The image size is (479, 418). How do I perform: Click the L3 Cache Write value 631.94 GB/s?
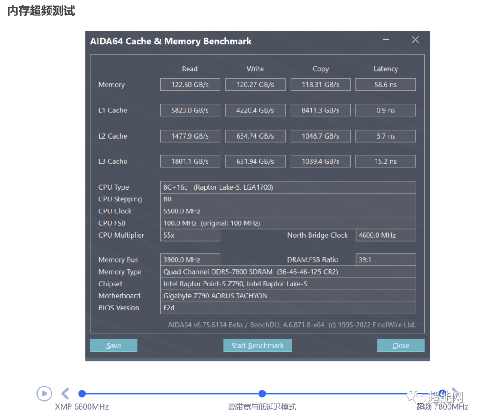pyautogui.click(x=255, y=161)
